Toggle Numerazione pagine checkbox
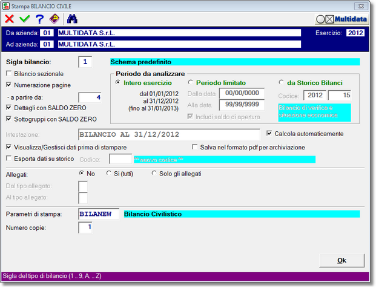This screenshot has width=376, height=288. [x=8, y=85]
